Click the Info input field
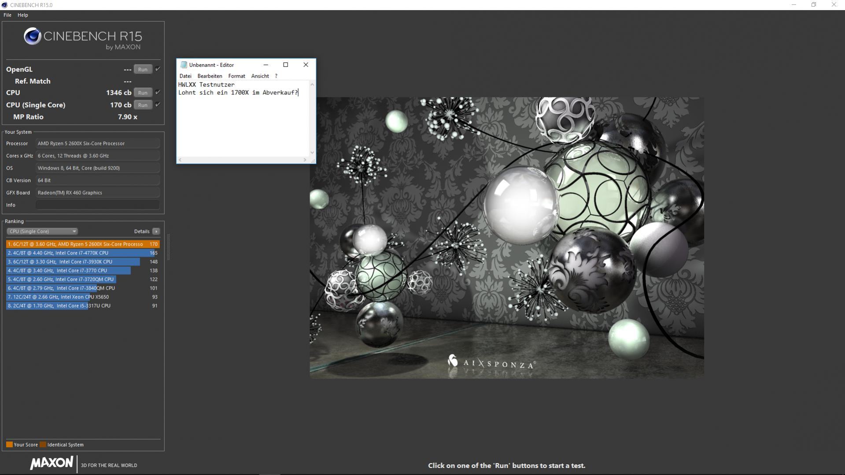 [x=98, y=205]
